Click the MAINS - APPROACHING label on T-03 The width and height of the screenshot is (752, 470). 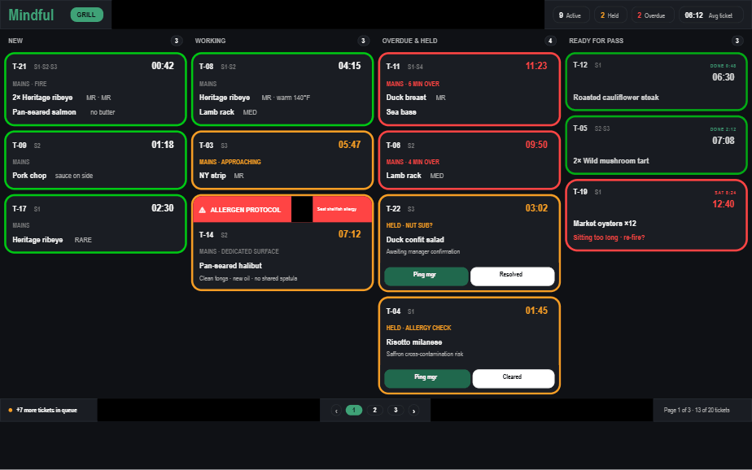pyautogui.click(x=230, y=162)
